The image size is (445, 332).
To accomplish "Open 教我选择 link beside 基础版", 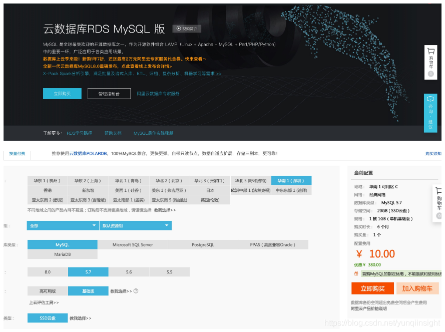I will (121, 291).
